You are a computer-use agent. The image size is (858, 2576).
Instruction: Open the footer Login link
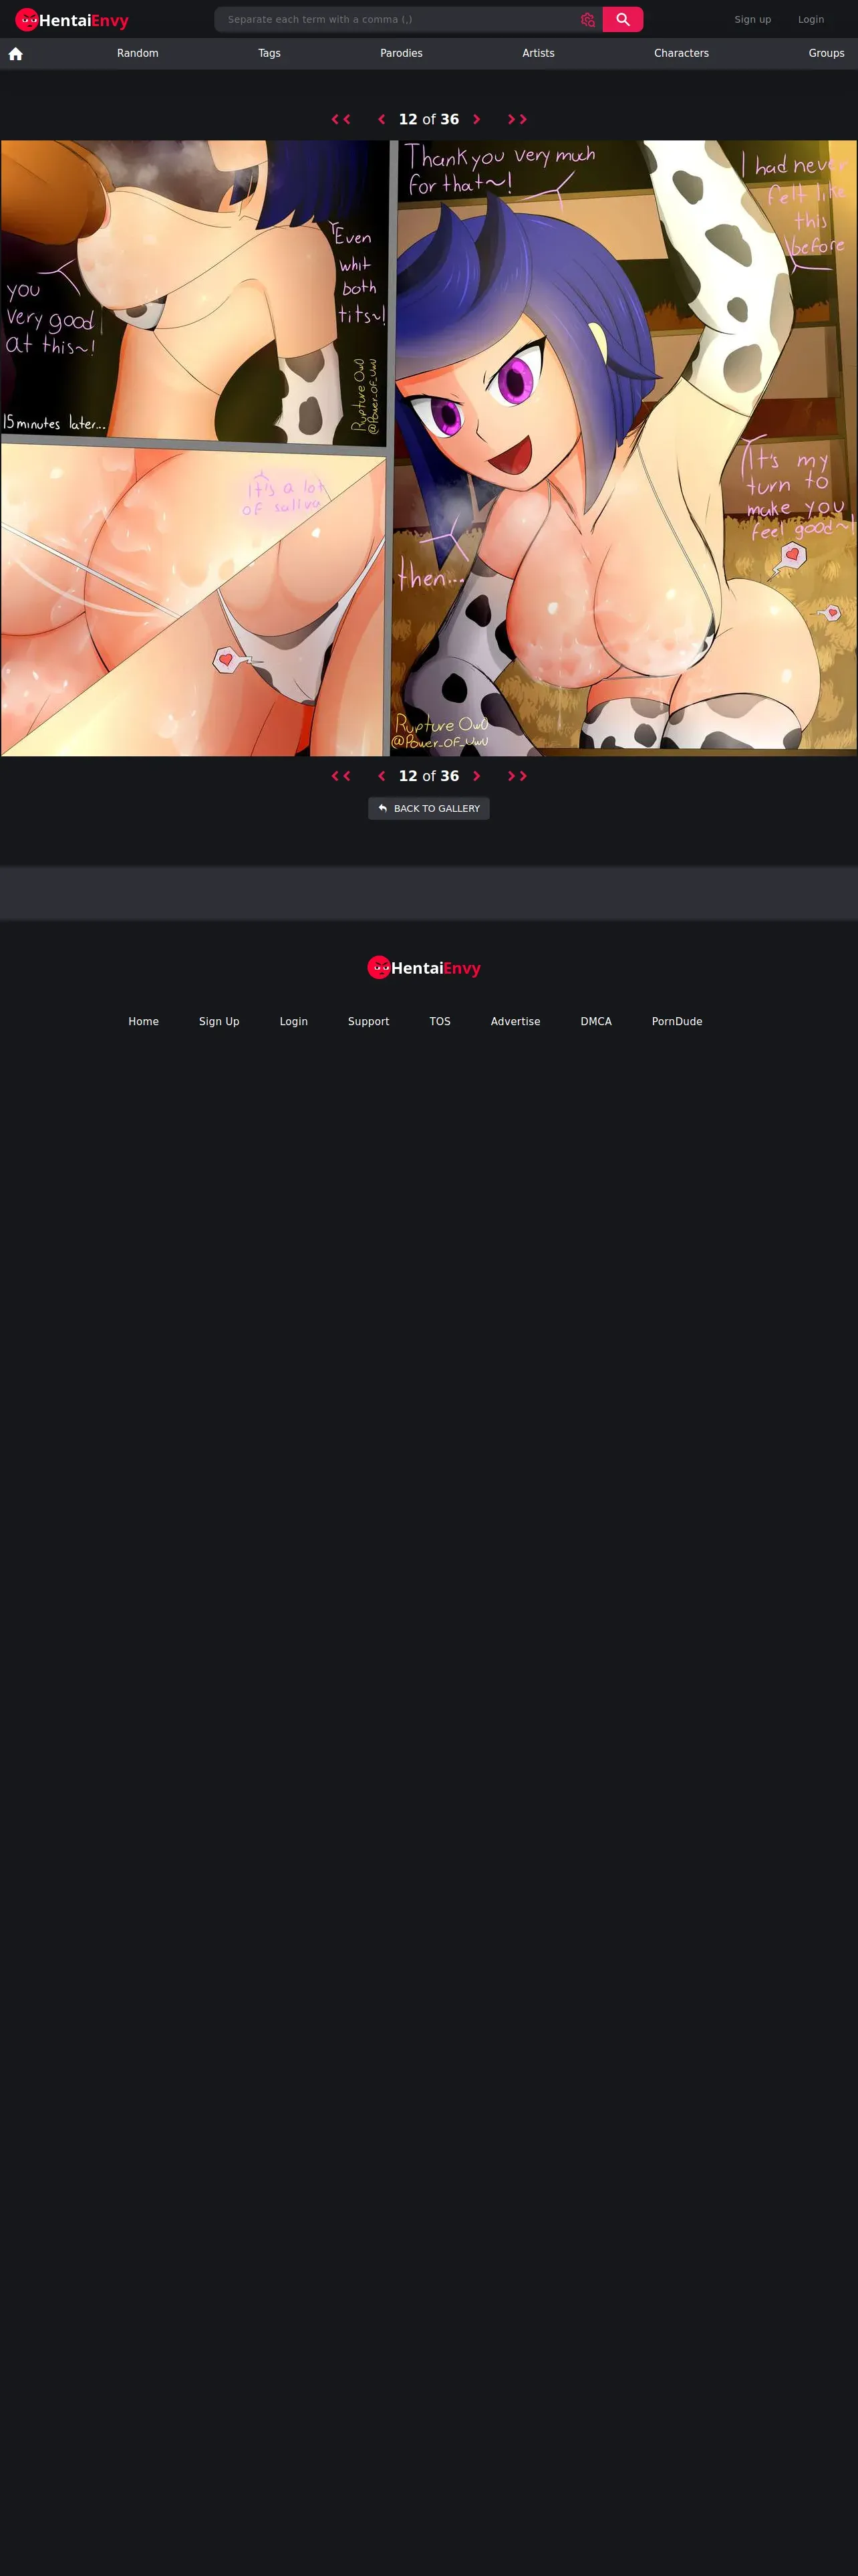pos(293,1021)
